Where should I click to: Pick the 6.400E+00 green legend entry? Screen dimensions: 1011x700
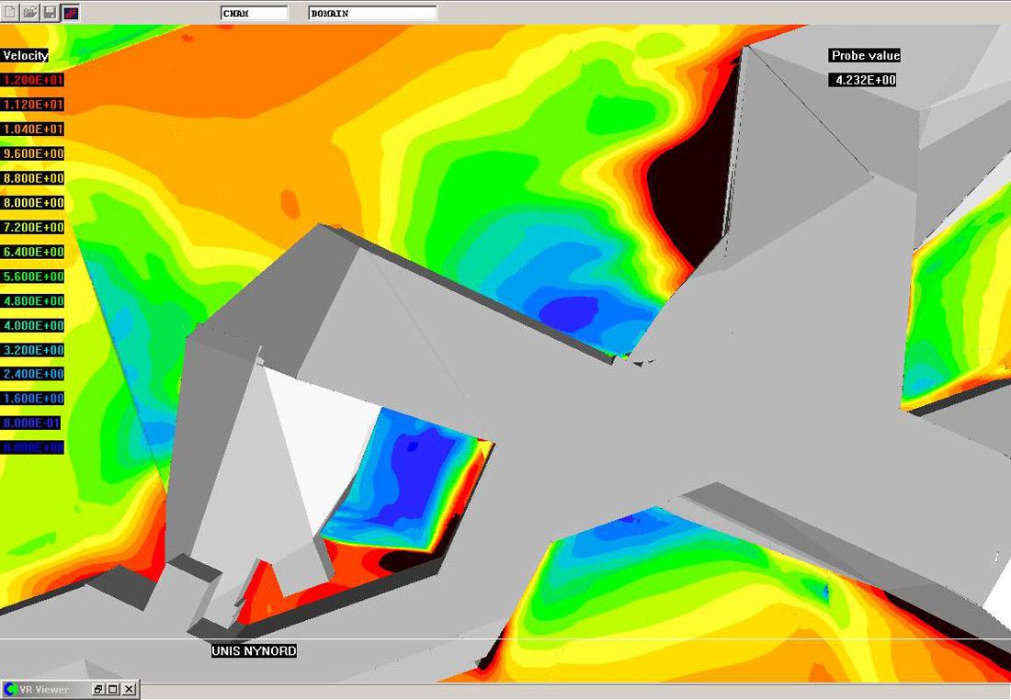33,252
